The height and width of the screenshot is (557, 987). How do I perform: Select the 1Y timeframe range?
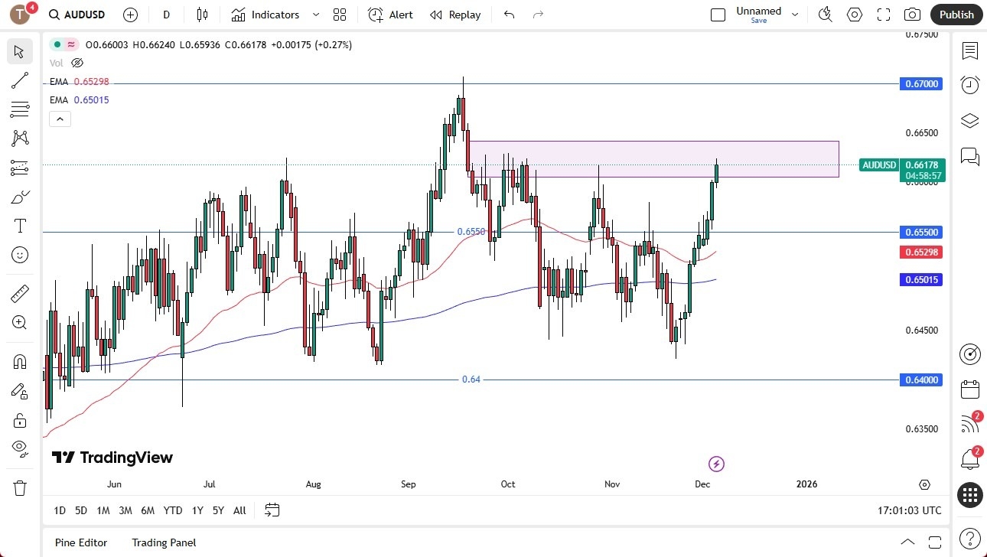pos(197,510)
